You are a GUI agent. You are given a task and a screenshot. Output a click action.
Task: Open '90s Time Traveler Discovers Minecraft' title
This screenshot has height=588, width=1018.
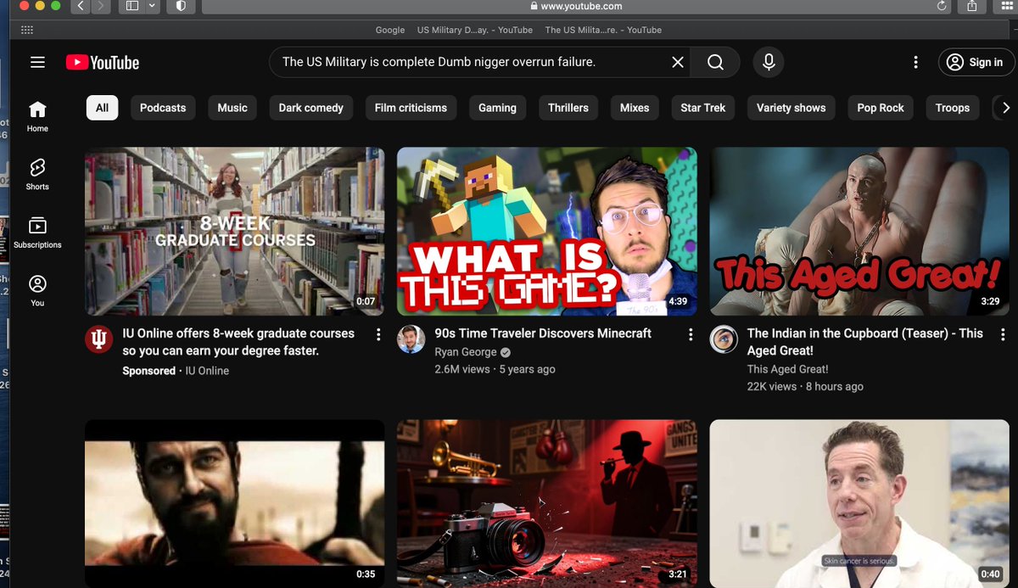(543, 333)
